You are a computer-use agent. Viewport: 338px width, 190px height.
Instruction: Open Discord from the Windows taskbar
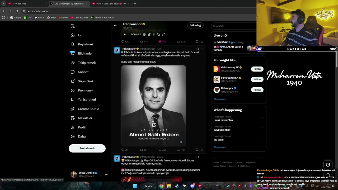coord(193,186)
